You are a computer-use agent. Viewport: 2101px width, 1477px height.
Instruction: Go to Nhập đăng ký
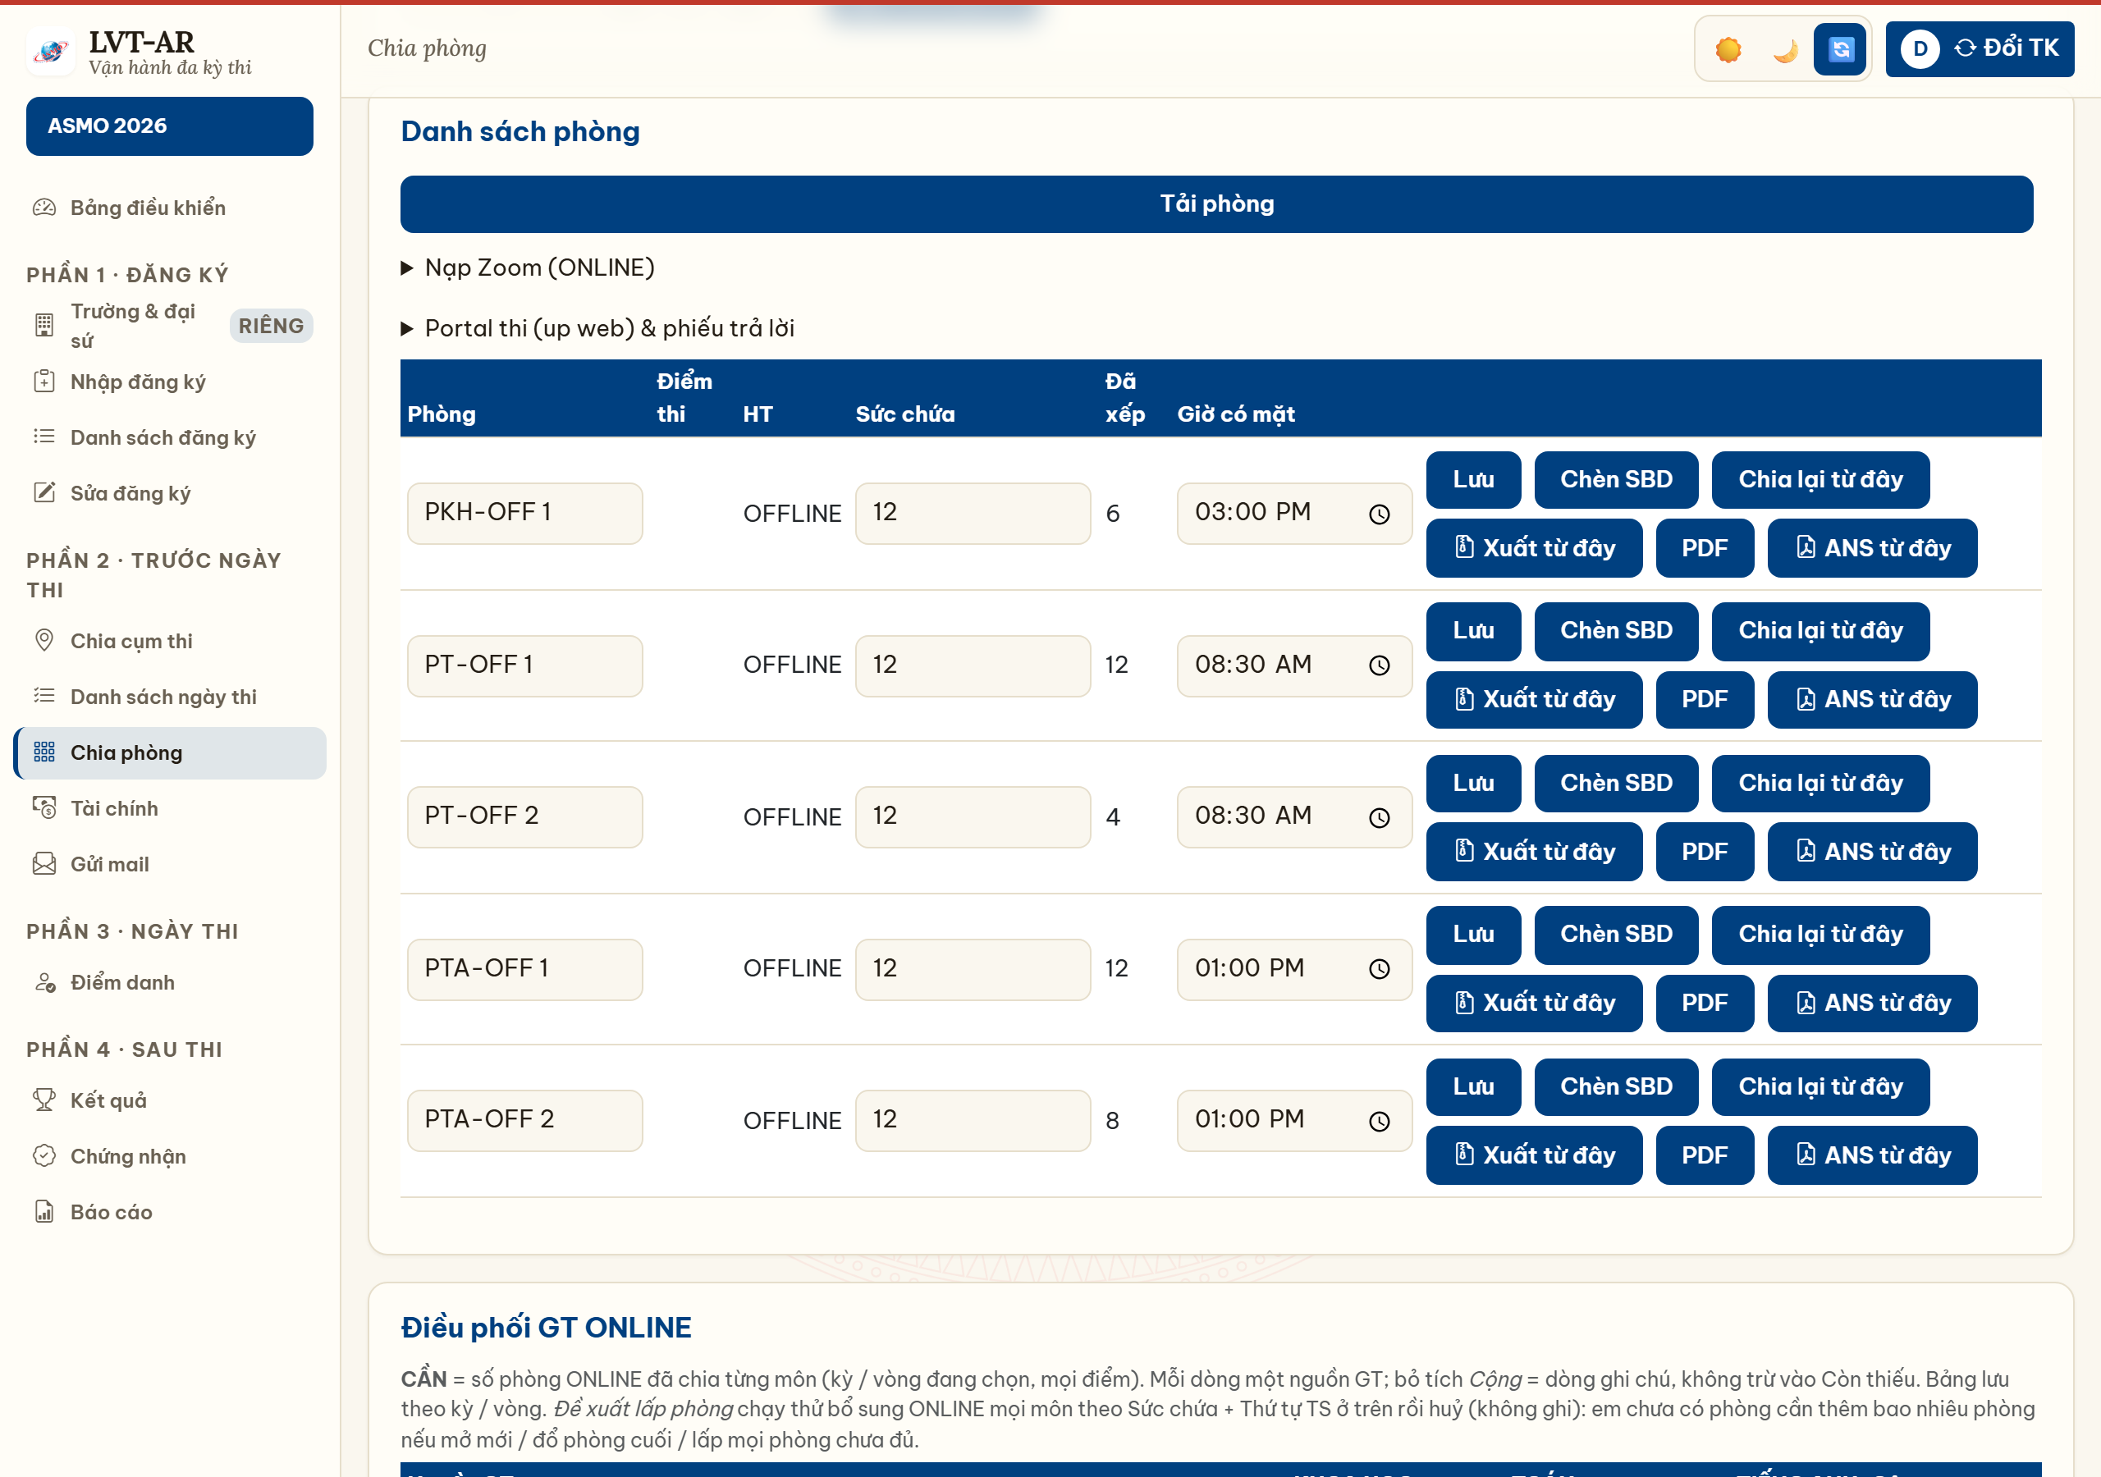pos(170,382)
